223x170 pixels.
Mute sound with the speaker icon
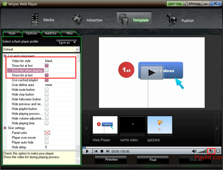tap(194, 151)
